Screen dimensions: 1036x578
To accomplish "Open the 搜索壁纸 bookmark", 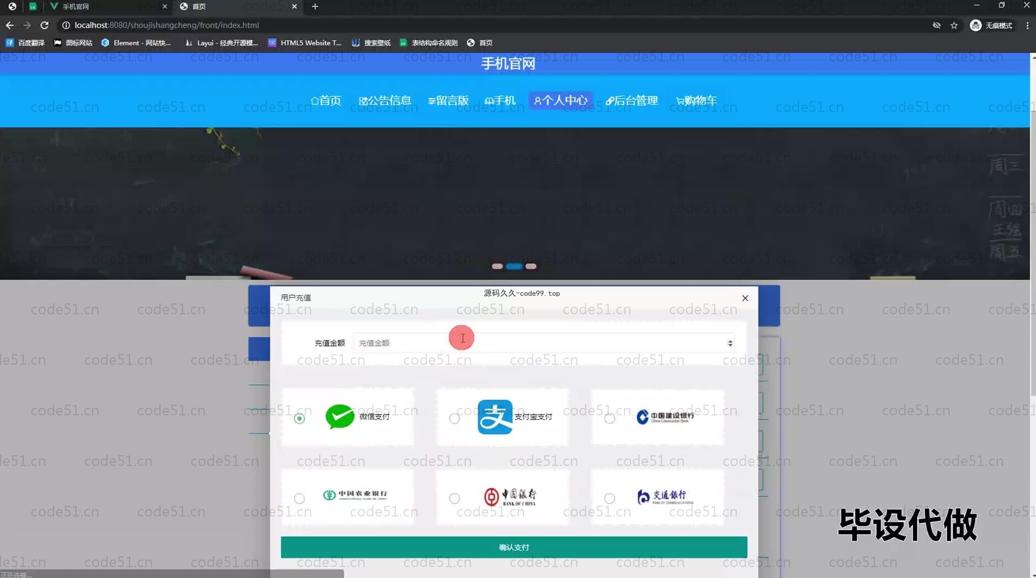I will pos(371,43).
